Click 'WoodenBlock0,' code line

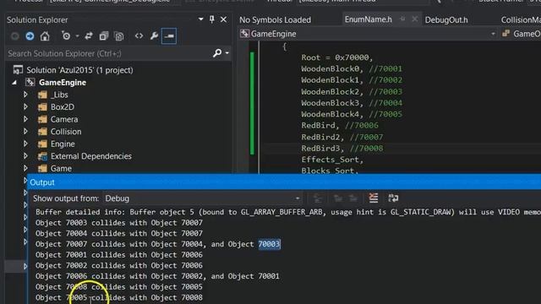tap(332, 68)
